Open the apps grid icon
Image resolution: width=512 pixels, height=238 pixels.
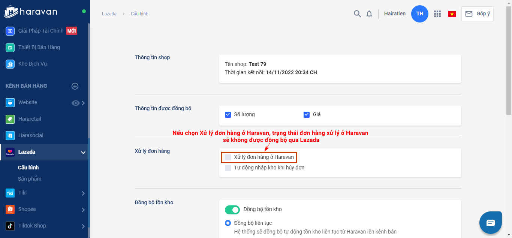coord(437,14)
